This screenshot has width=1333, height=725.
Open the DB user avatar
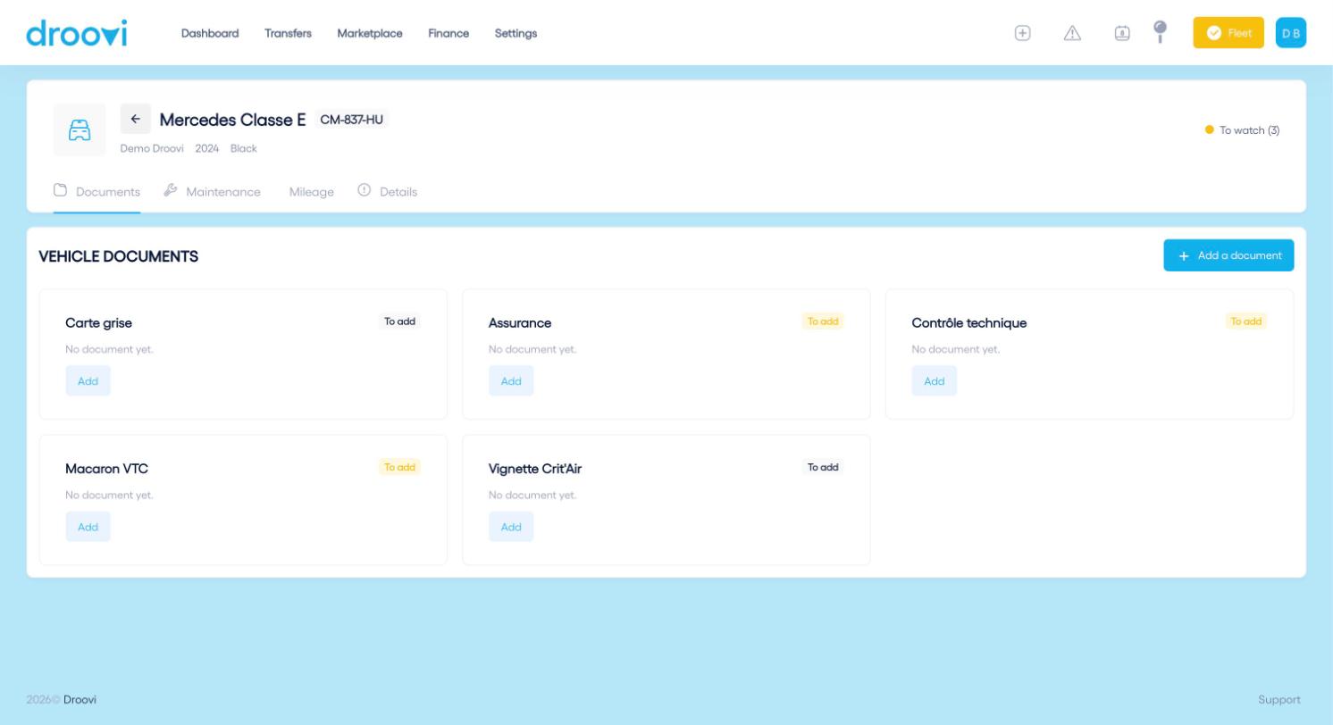1291,33
